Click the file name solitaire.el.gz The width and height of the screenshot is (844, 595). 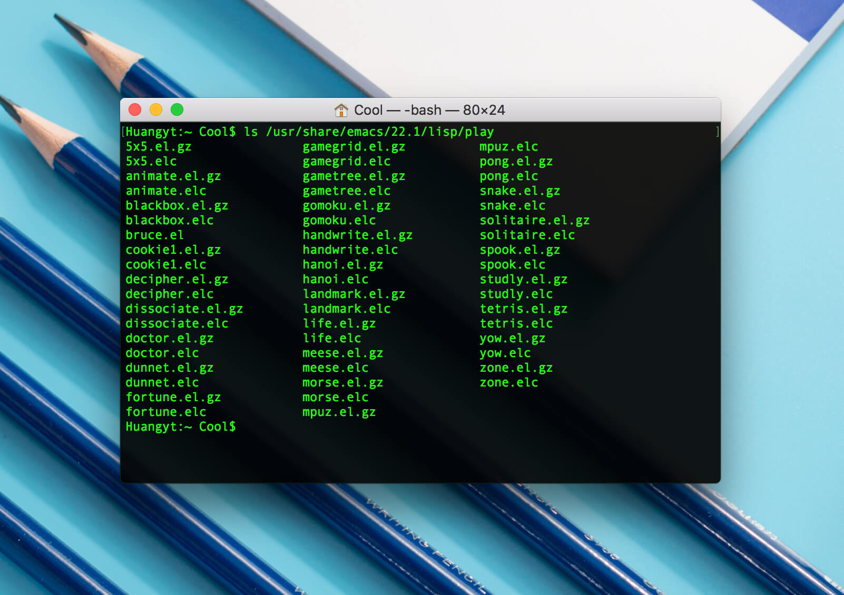535,220
